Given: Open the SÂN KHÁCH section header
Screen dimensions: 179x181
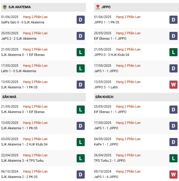Looking at the screenshot, I should pyautogui.click(x=136, y=97).
